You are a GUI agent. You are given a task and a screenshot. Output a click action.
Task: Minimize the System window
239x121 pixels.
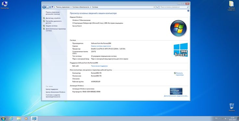(x=179, y=4)
